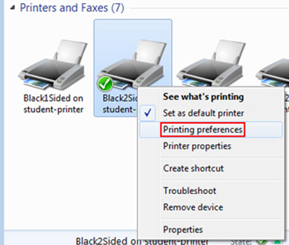
Task: Click the Black1Sided on student-printer label
Action: (x=53, y=104)
